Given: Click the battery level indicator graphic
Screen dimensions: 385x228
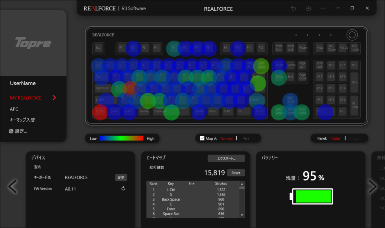Looking at the screenshot, I should pyautogui.click(x=311, y=196).
